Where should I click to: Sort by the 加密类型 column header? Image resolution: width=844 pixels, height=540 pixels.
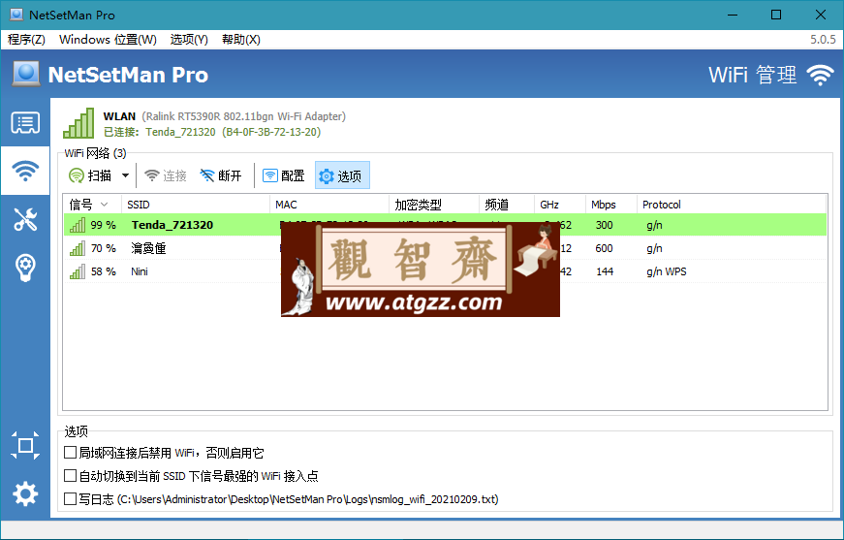tap(434, 205)
